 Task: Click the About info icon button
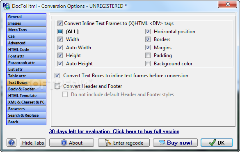(64, 143)
